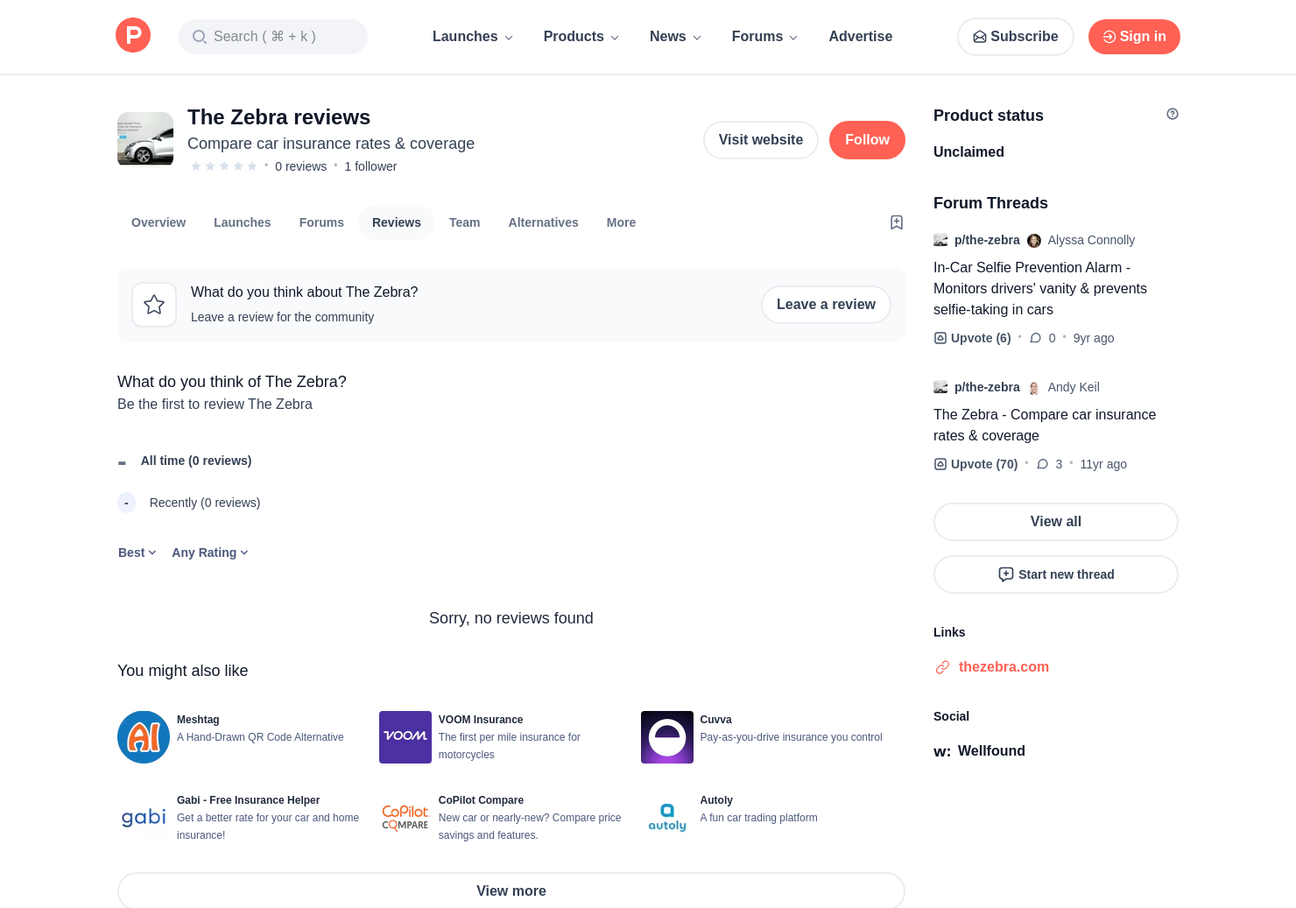1296x908 pixels.
Task: Open the Autoly product logo
Action: 667,818
